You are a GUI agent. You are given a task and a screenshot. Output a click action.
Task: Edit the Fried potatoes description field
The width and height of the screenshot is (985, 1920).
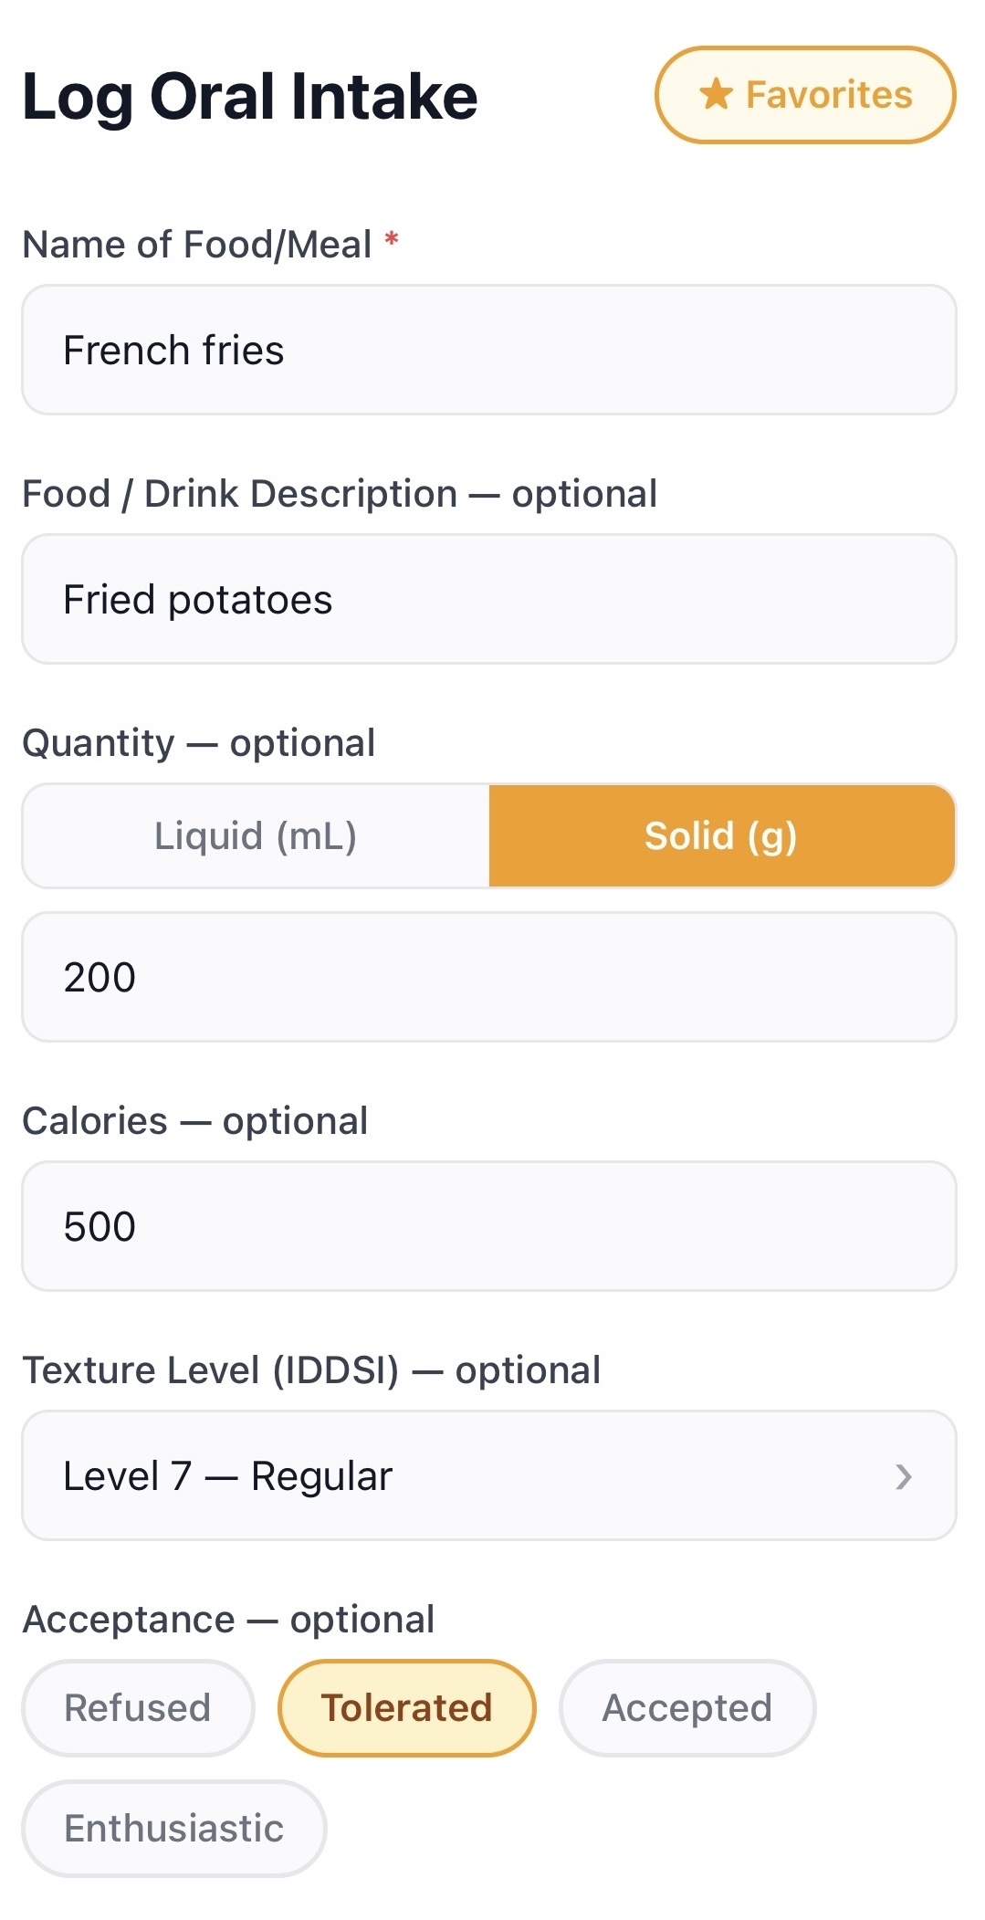pos(489,599)
